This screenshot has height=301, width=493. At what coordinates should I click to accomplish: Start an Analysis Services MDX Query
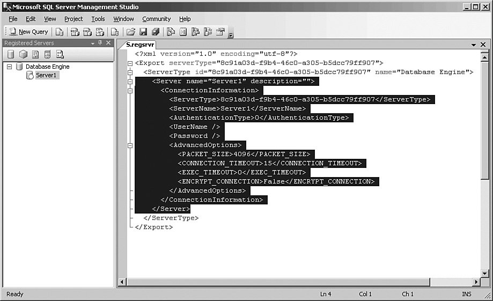click(x=75, y=32)
